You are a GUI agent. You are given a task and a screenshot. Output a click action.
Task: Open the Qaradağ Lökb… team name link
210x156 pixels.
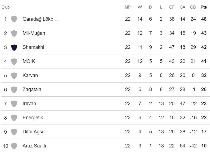point(40,19)
